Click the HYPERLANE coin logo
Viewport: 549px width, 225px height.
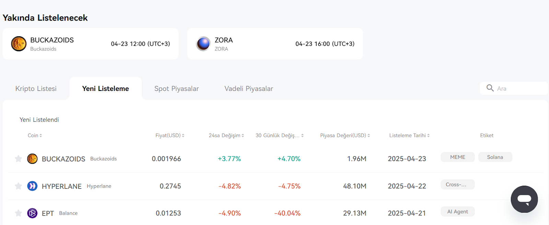pos(32,186)
